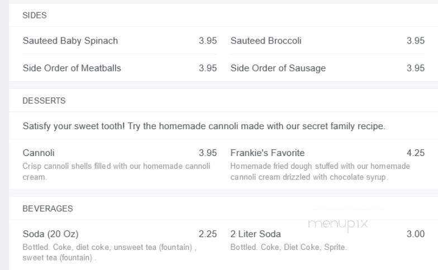Click the BEVERAGES section heading
This screenshot has height=270, width=438.
(47, 209)
